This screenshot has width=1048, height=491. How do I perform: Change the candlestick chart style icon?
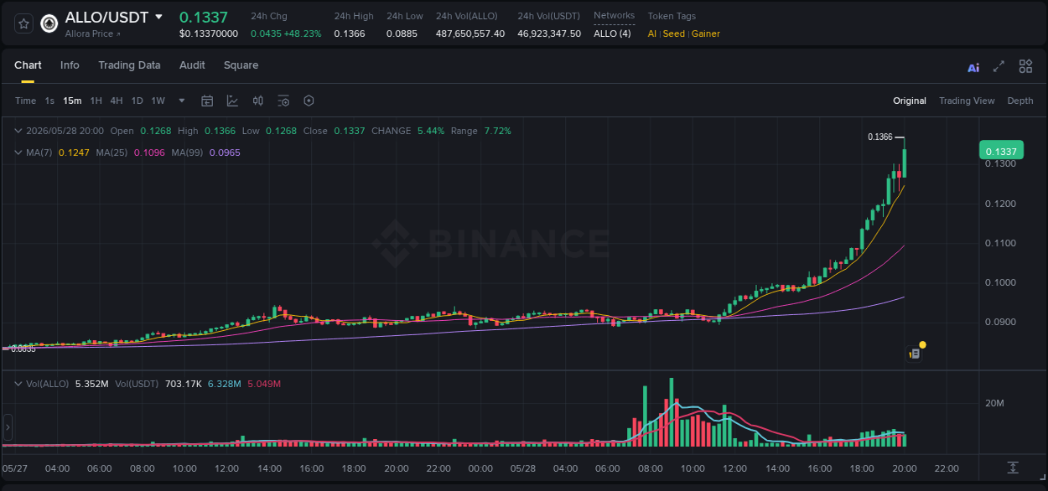[258, 101]
